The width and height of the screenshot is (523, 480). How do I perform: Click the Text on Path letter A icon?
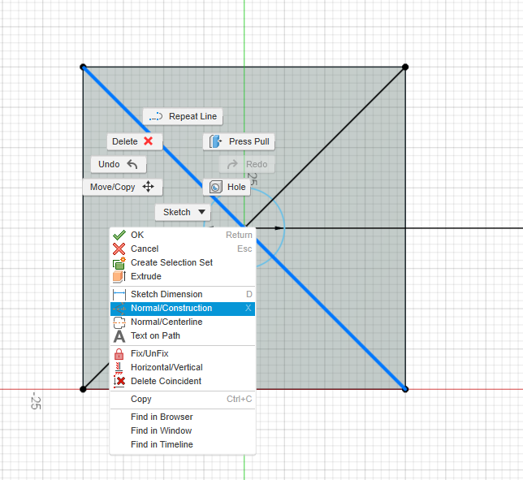[x=119, y=336]
